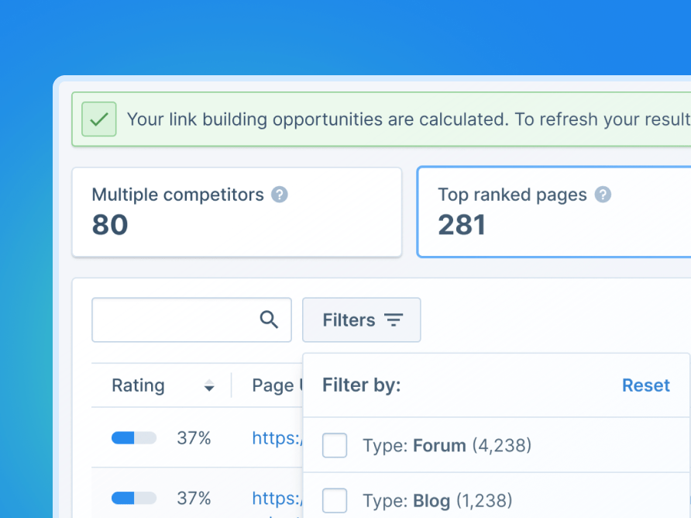The height and width of the screenshot is (518, 691).
Task: Open the help icon beside Multiple competitors
Action: [279, 195]
